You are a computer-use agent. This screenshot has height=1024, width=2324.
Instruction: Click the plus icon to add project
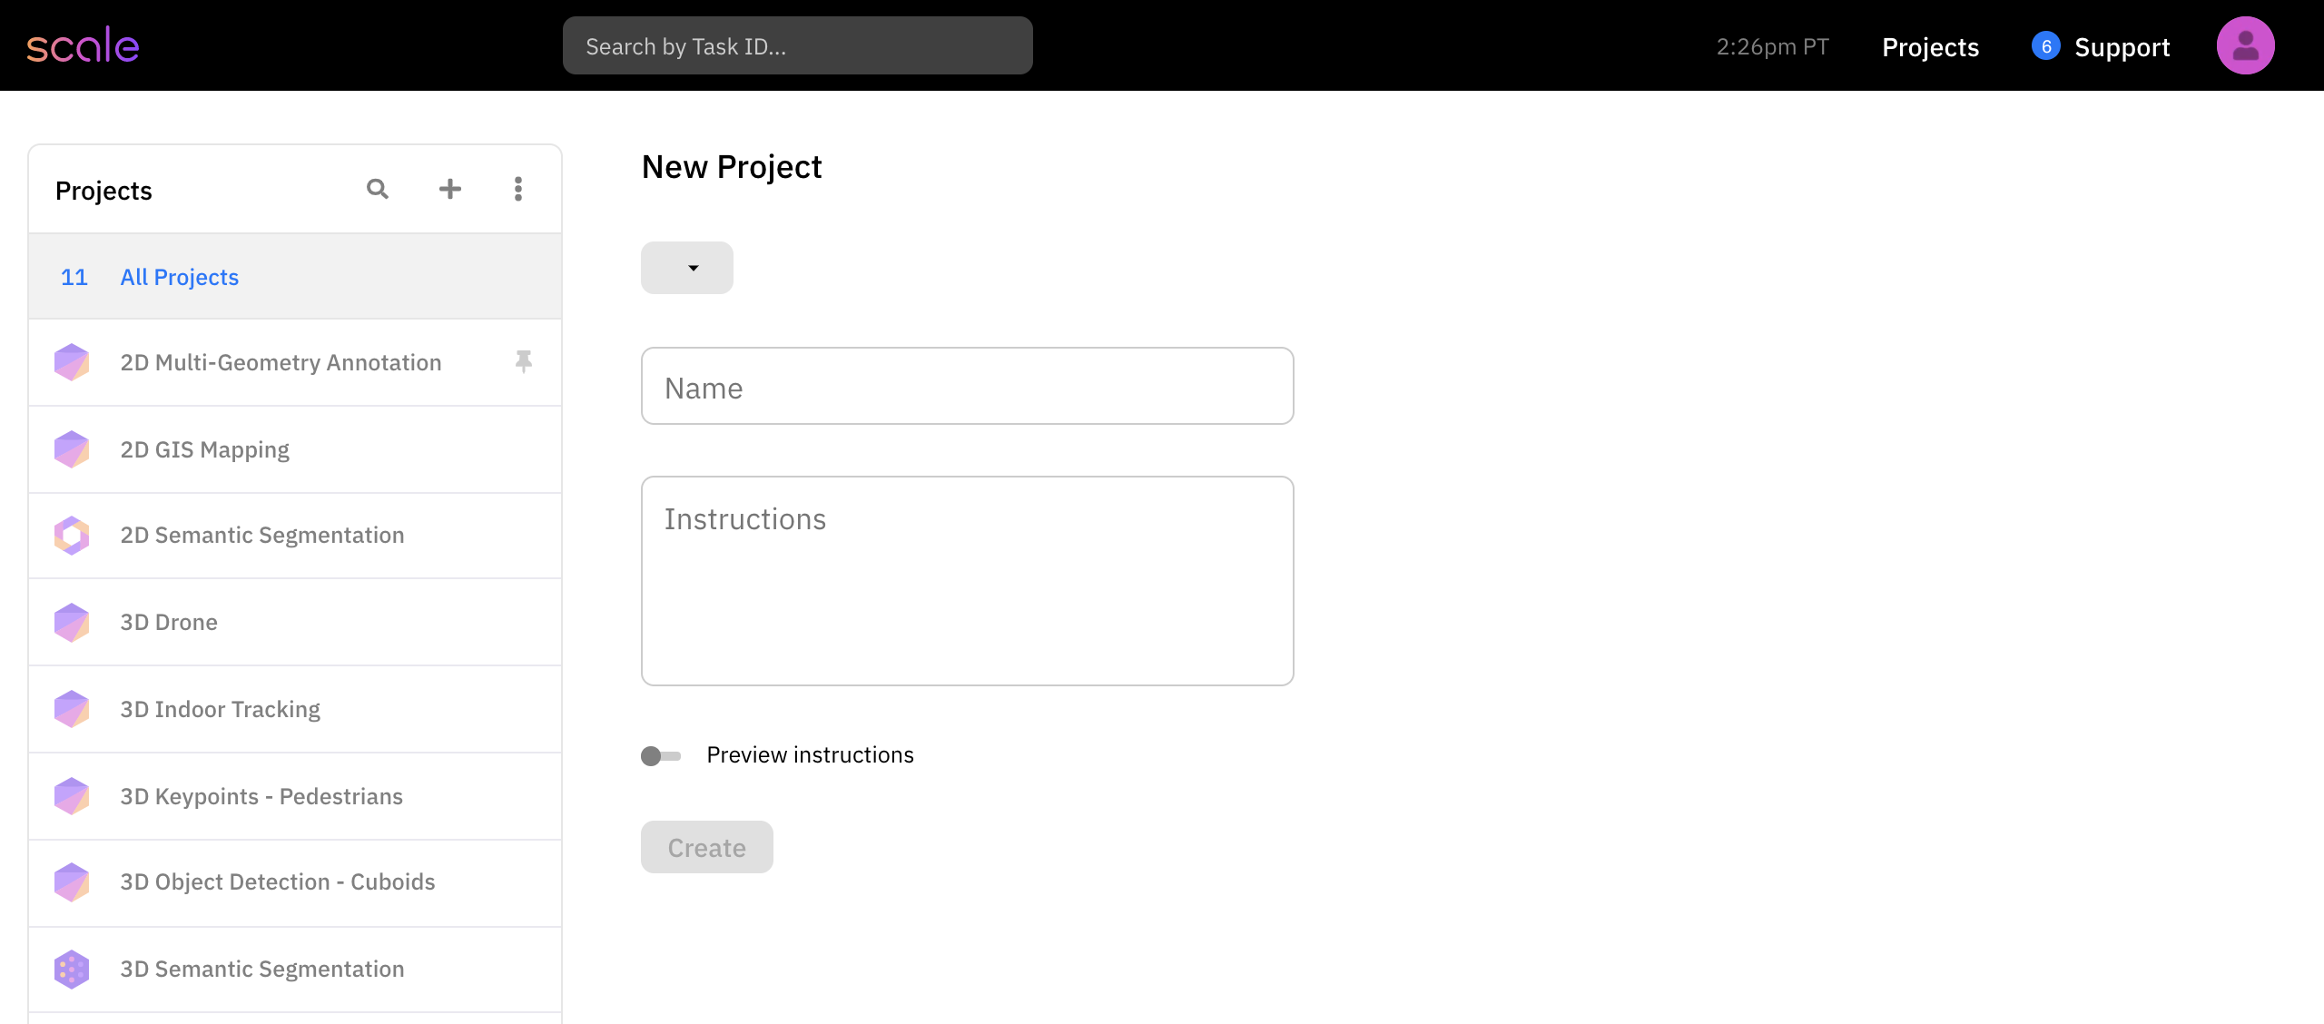(x=450, y=189)
